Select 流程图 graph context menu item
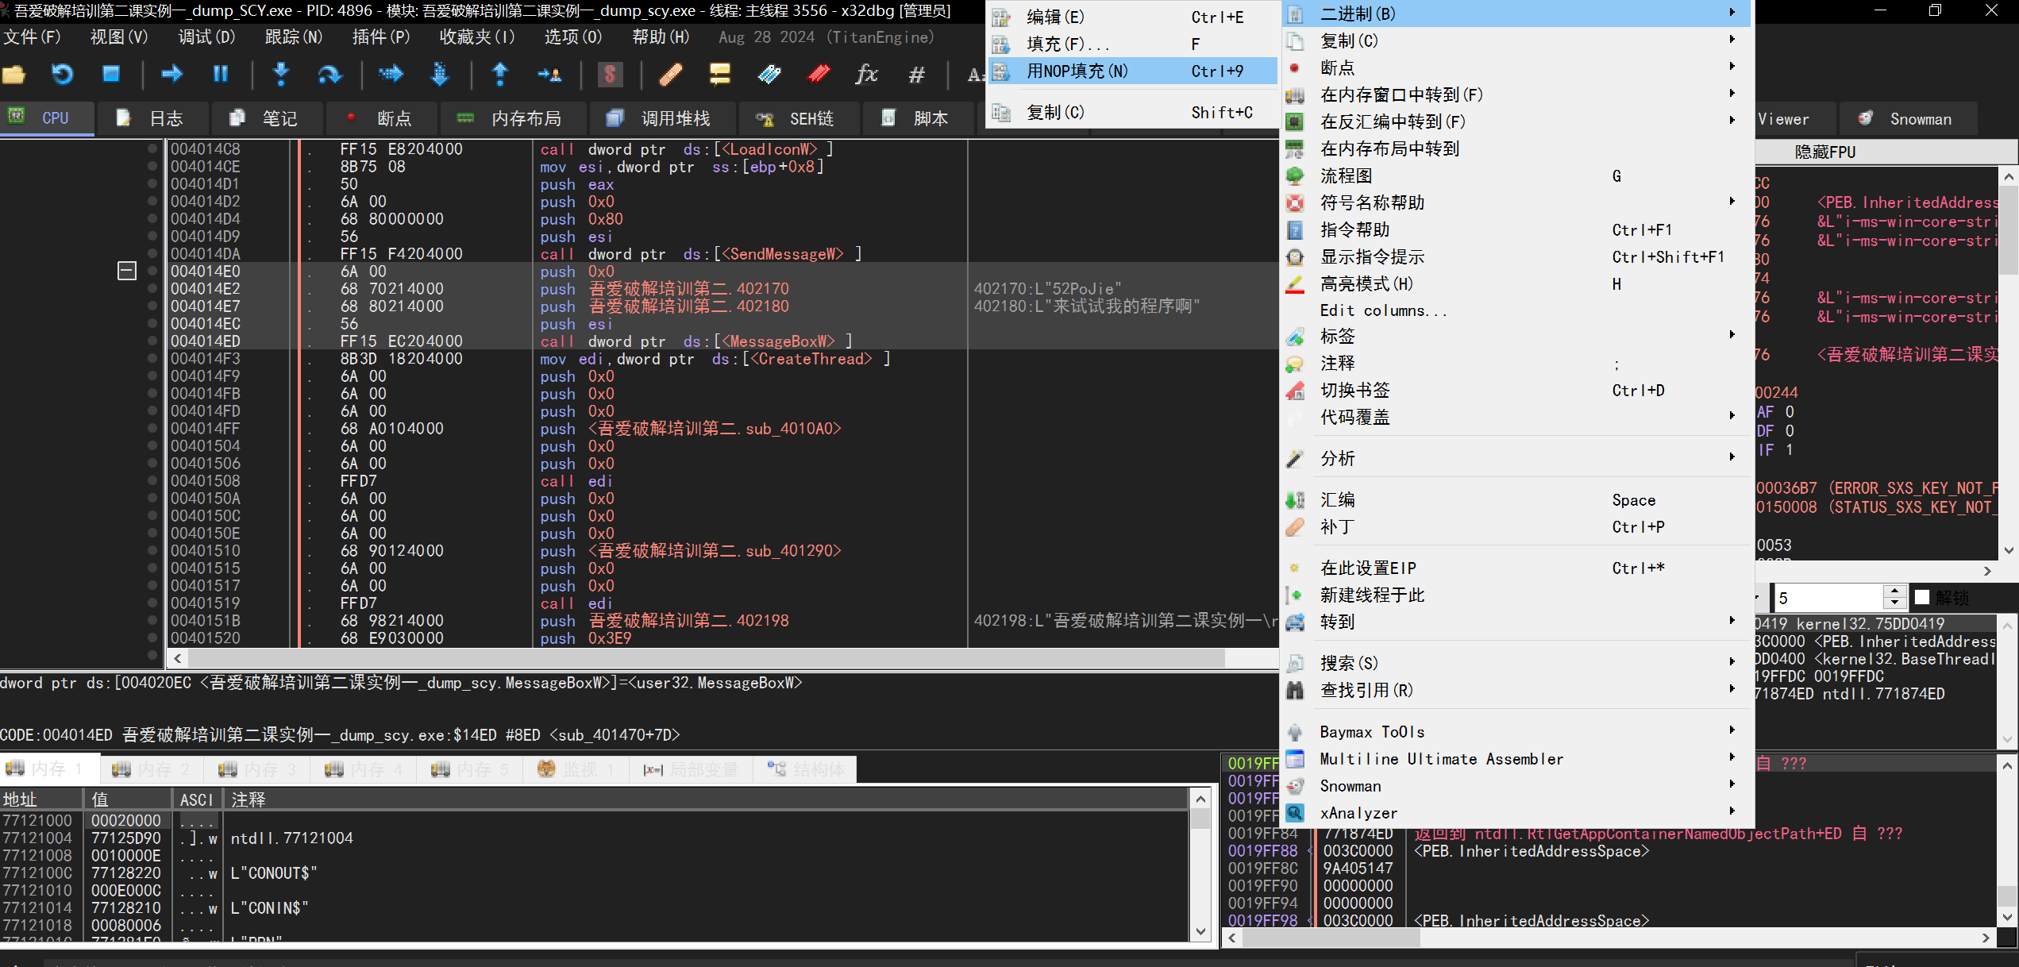Viewport: 2019px width, 967px height. (1517, 175)
